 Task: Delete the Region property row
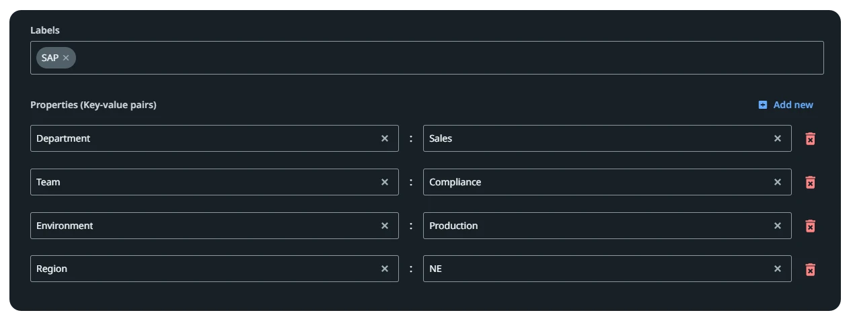point(811,269)
